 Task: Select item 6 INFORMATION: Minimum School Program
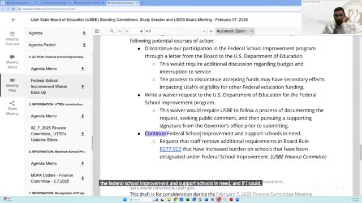57,152
